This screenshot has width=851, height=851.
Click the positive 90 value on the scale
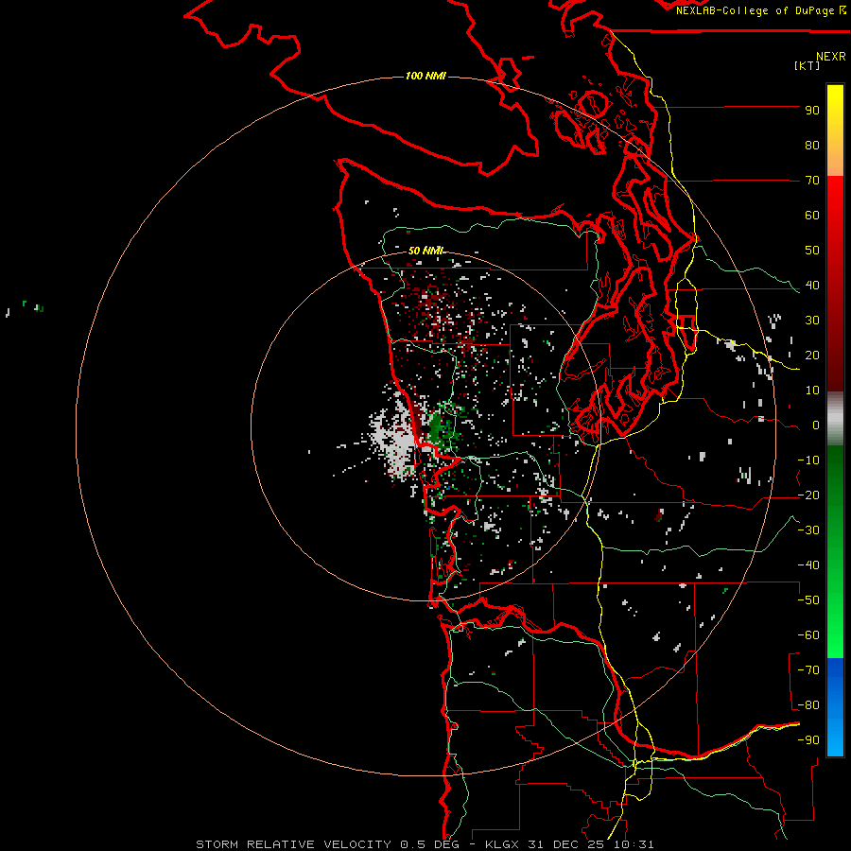[x=812, y=111]
